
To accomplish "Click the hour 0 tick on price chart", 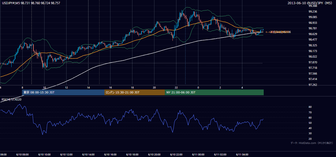I will tap(198, 88).
